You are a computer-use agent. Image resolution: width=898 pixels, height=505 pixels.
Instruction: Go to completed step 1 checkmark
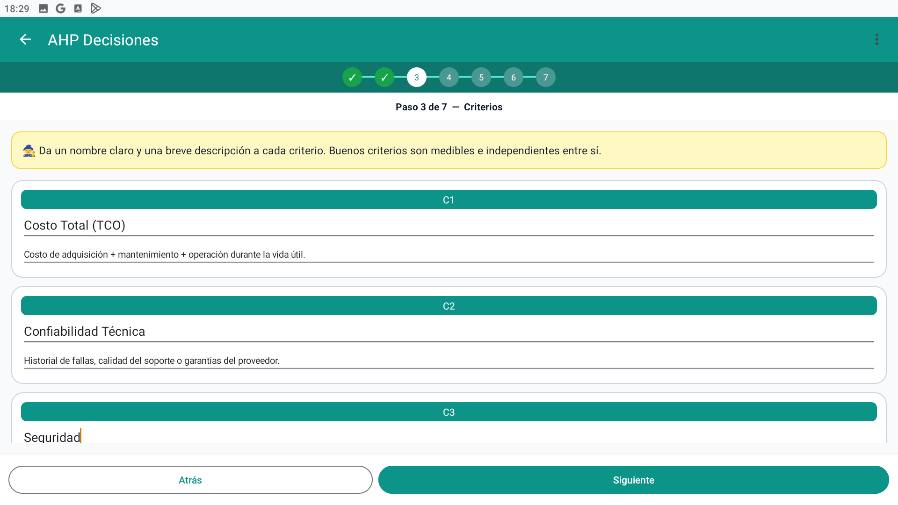(352, 78)
